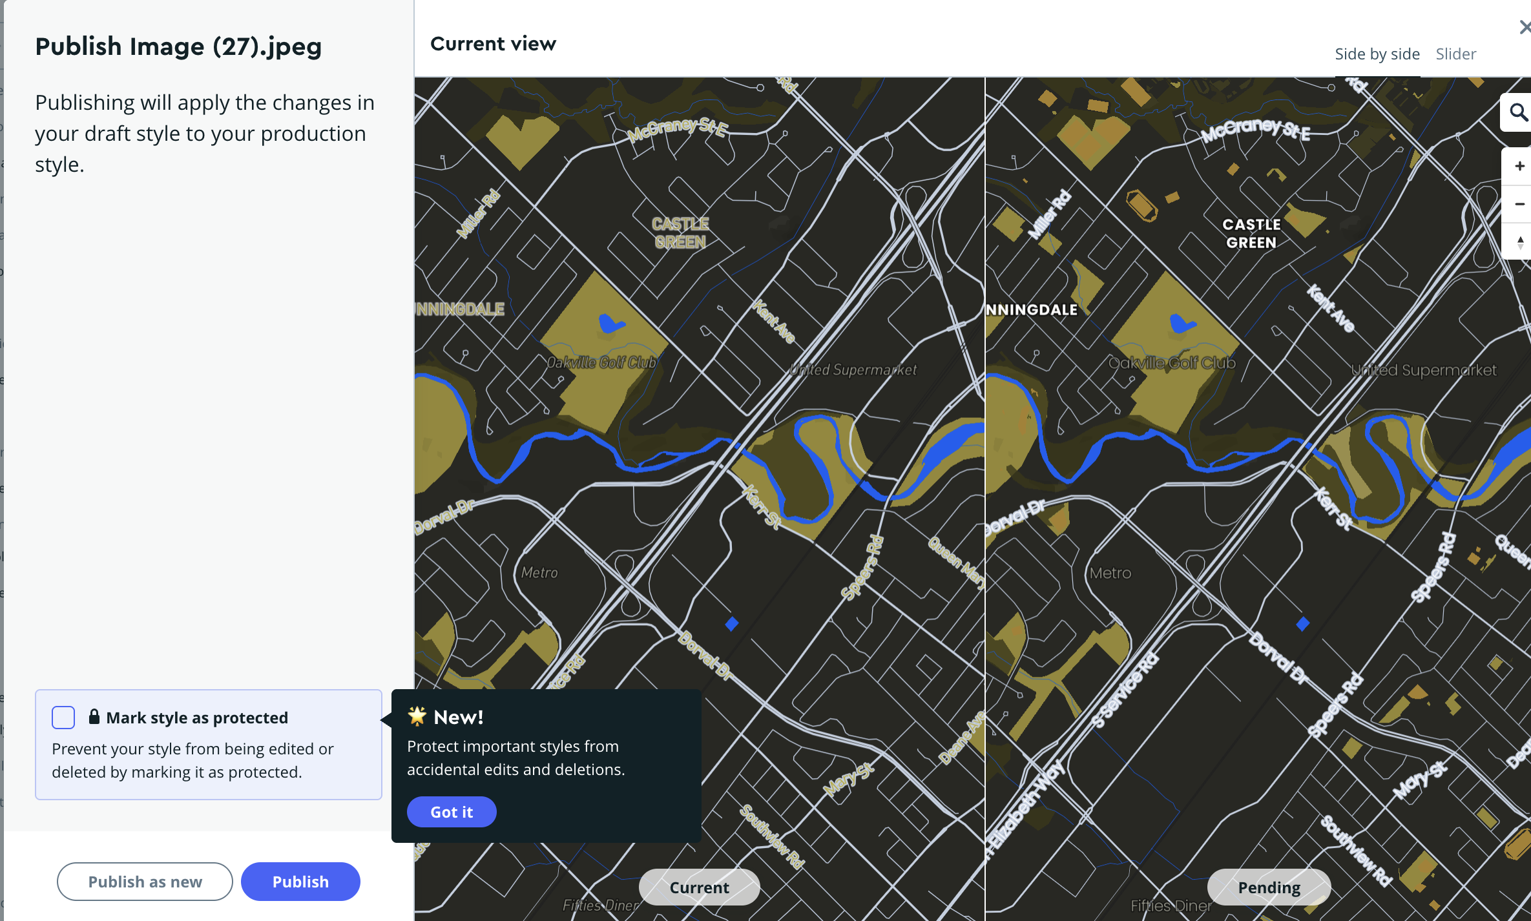1531x921 pixels.
Task: Click the Current label pill
Action: (x=699, y=887)
